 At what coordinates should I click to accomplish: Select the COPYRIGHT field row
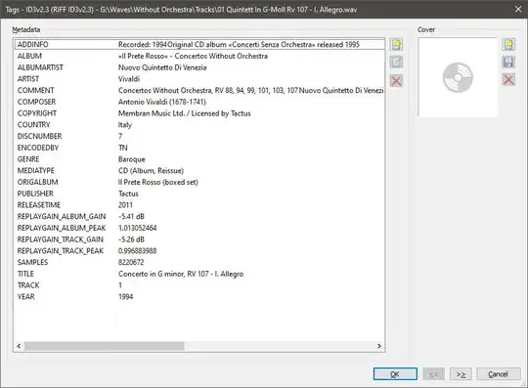coord(199,113)
